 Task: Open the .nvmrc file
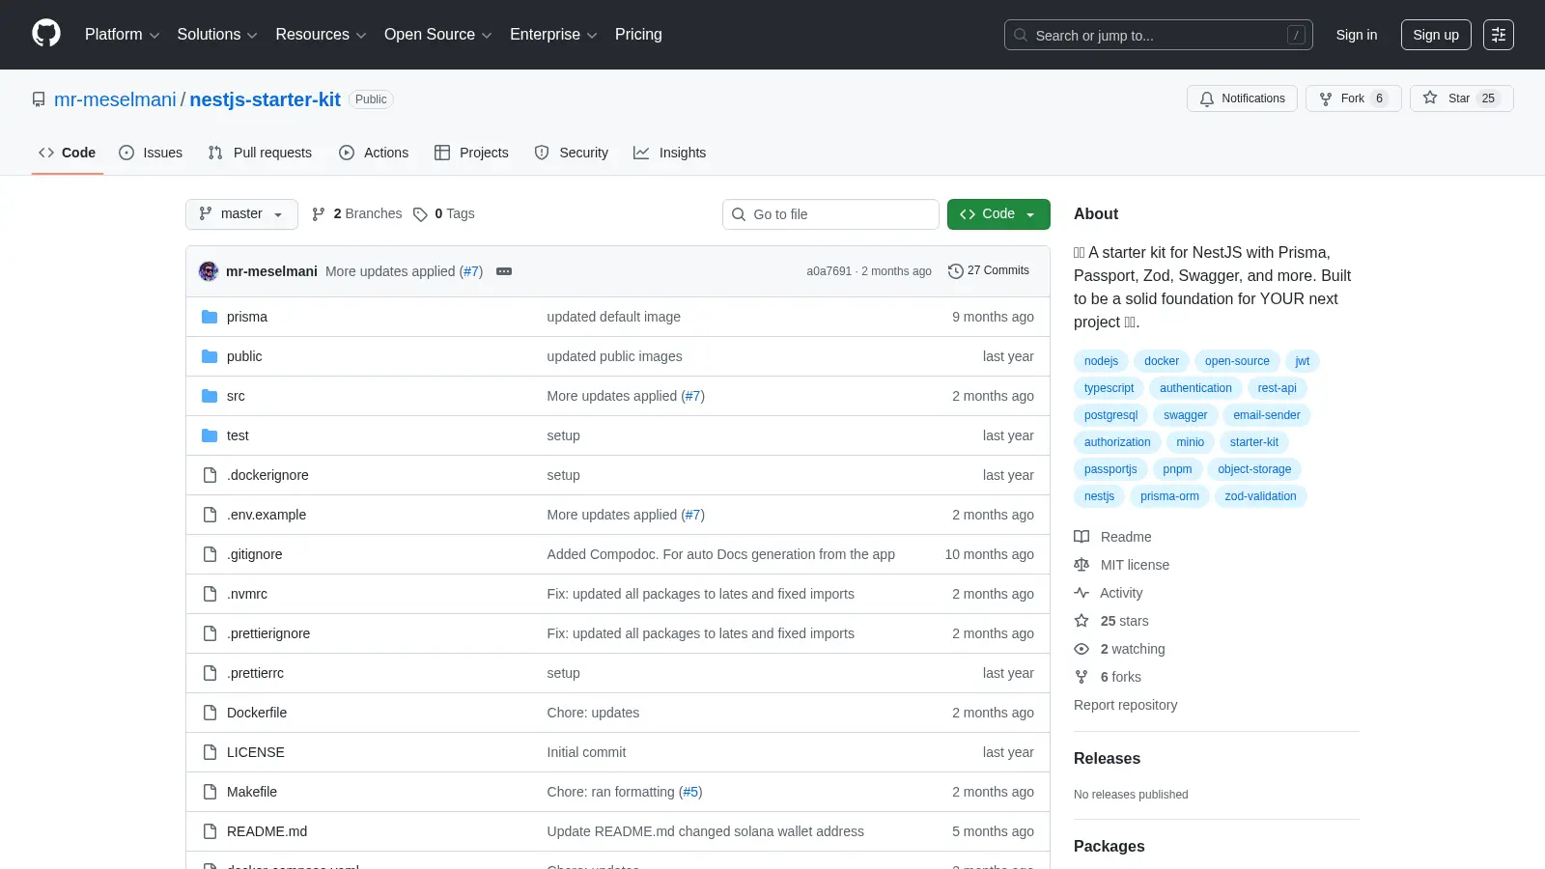(247, 594)
